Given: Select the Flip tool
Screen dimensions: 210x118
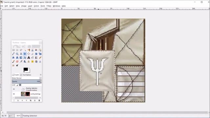Looking at the screenshot, I should point(21,58).
